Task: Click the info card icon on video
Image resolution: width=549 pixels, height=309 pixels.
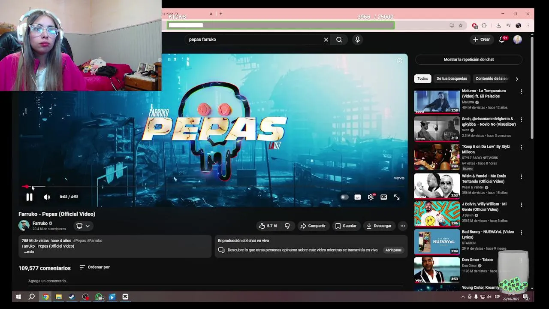Action: pos(399,61)
